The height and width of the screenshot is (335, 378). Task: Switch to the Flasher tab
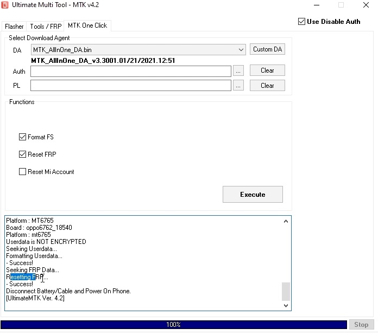point(14,26)
